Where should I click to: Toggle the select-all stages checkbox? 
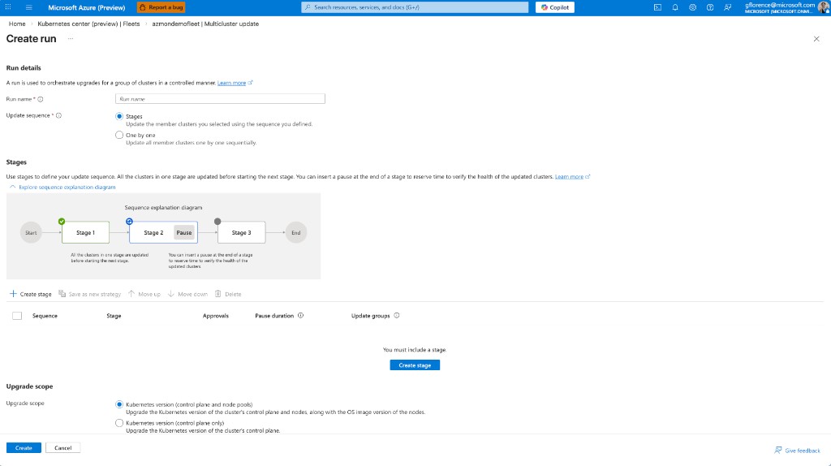(x=17, y=316)
